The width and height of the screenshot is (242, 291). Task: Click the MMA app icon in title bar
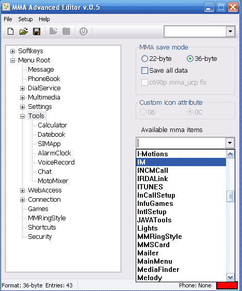point(6,7)
